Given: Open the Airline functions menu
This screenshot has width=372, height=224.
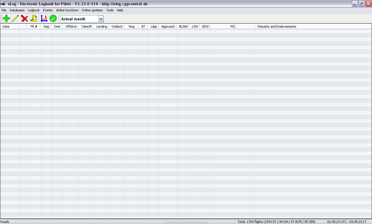Looking at the screenshot, I should pos(67,10).
